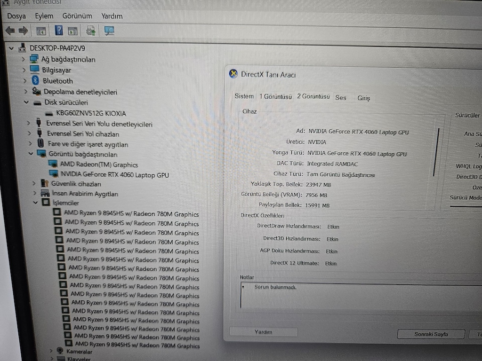
Task: Switch to the 1 Görüntüsü tab
Action: [275, 96]
